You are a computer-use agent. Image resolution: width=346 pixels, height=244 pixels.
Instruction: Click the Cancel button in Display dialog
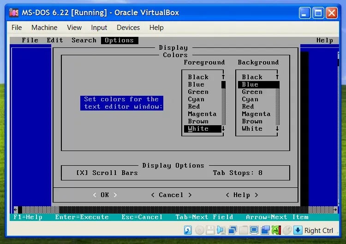171,195
